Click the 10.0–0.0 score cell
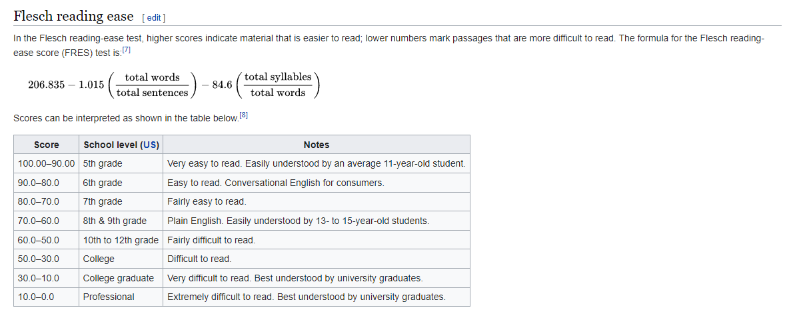This screenshot has height=316, width=791. pos(47,297)
